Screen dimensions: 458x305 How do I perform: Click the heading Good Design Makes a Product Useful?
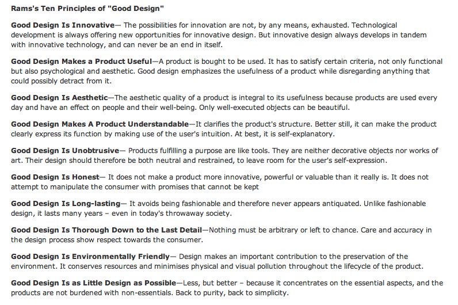click(x=82, y=62)
